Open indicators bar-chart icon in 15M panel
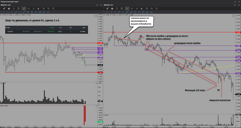The height and width of the screenshot is (128, 241). pos(38,9)
